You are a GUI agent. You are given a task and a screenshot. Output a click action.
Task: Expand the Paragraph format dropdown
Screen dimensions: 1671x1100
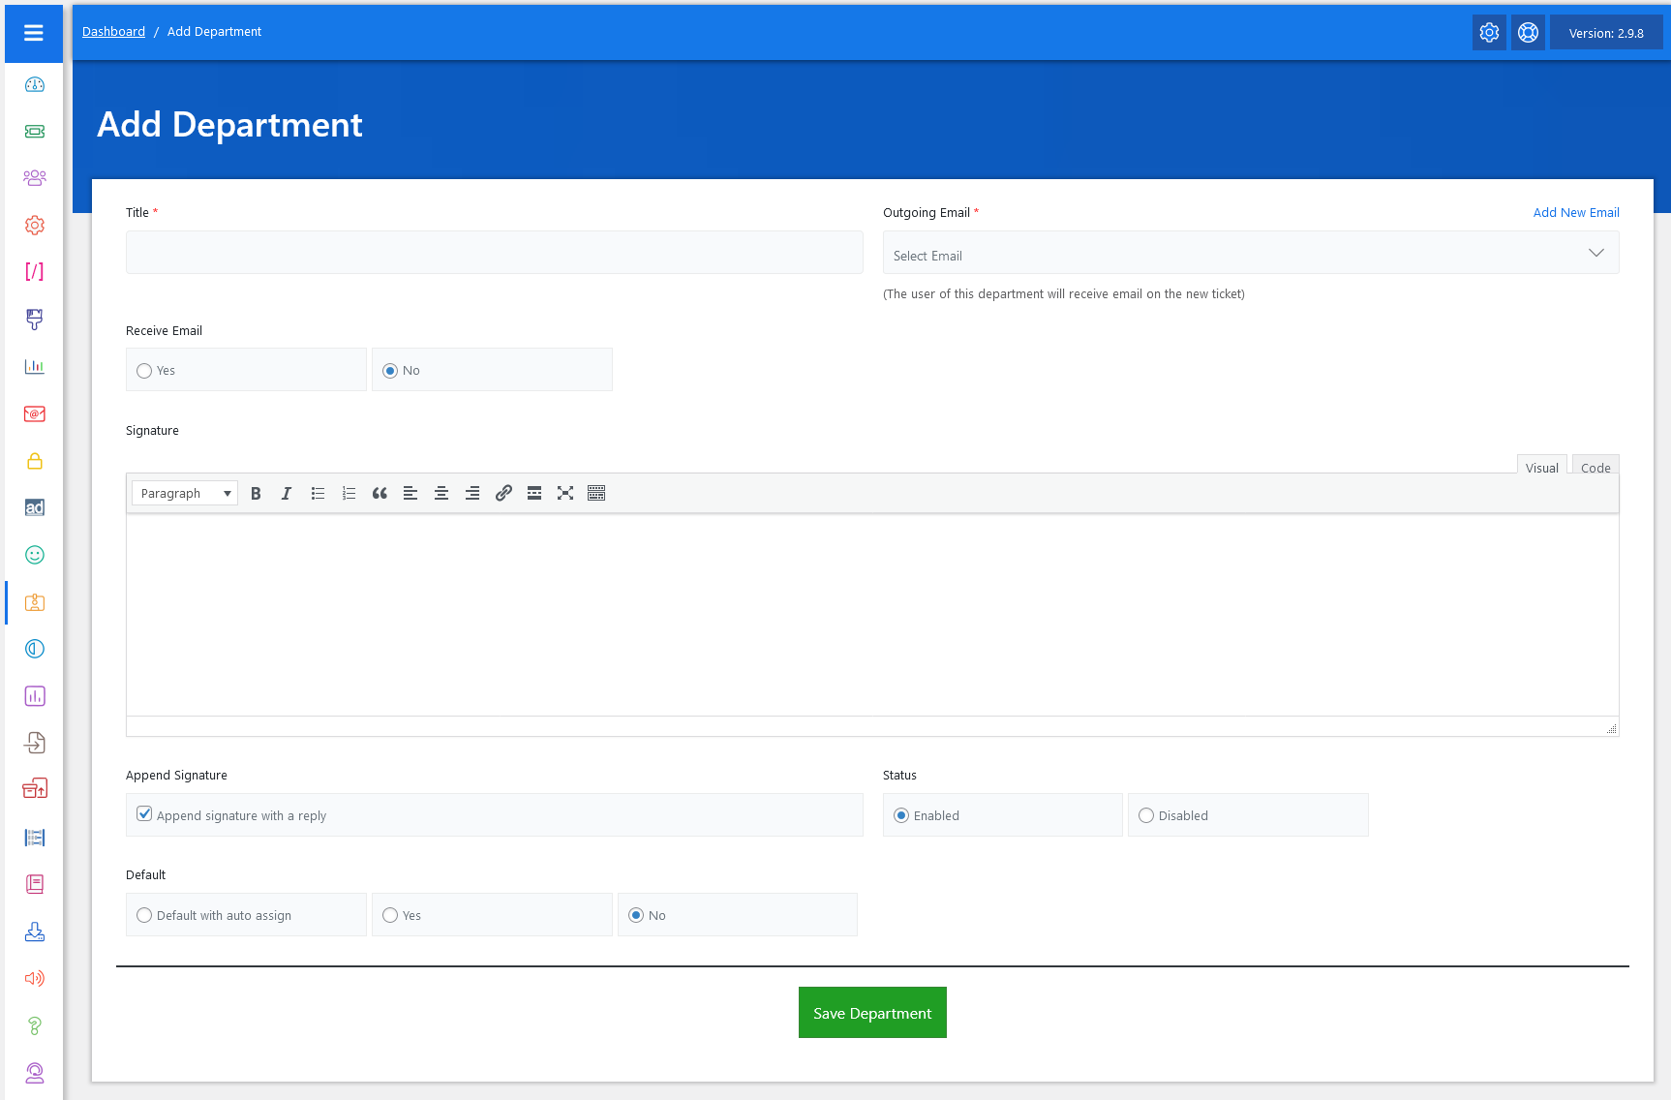coord(185,494)
